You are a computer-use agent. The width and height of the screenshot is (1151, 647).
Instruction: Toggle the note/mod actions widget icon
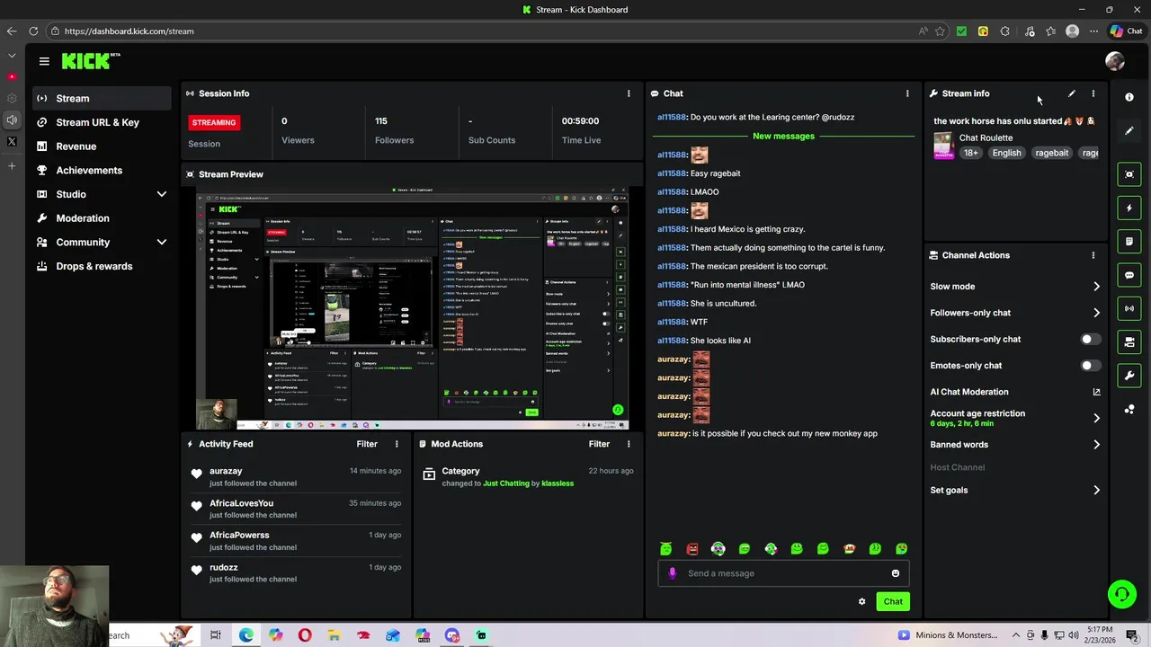1129,242
